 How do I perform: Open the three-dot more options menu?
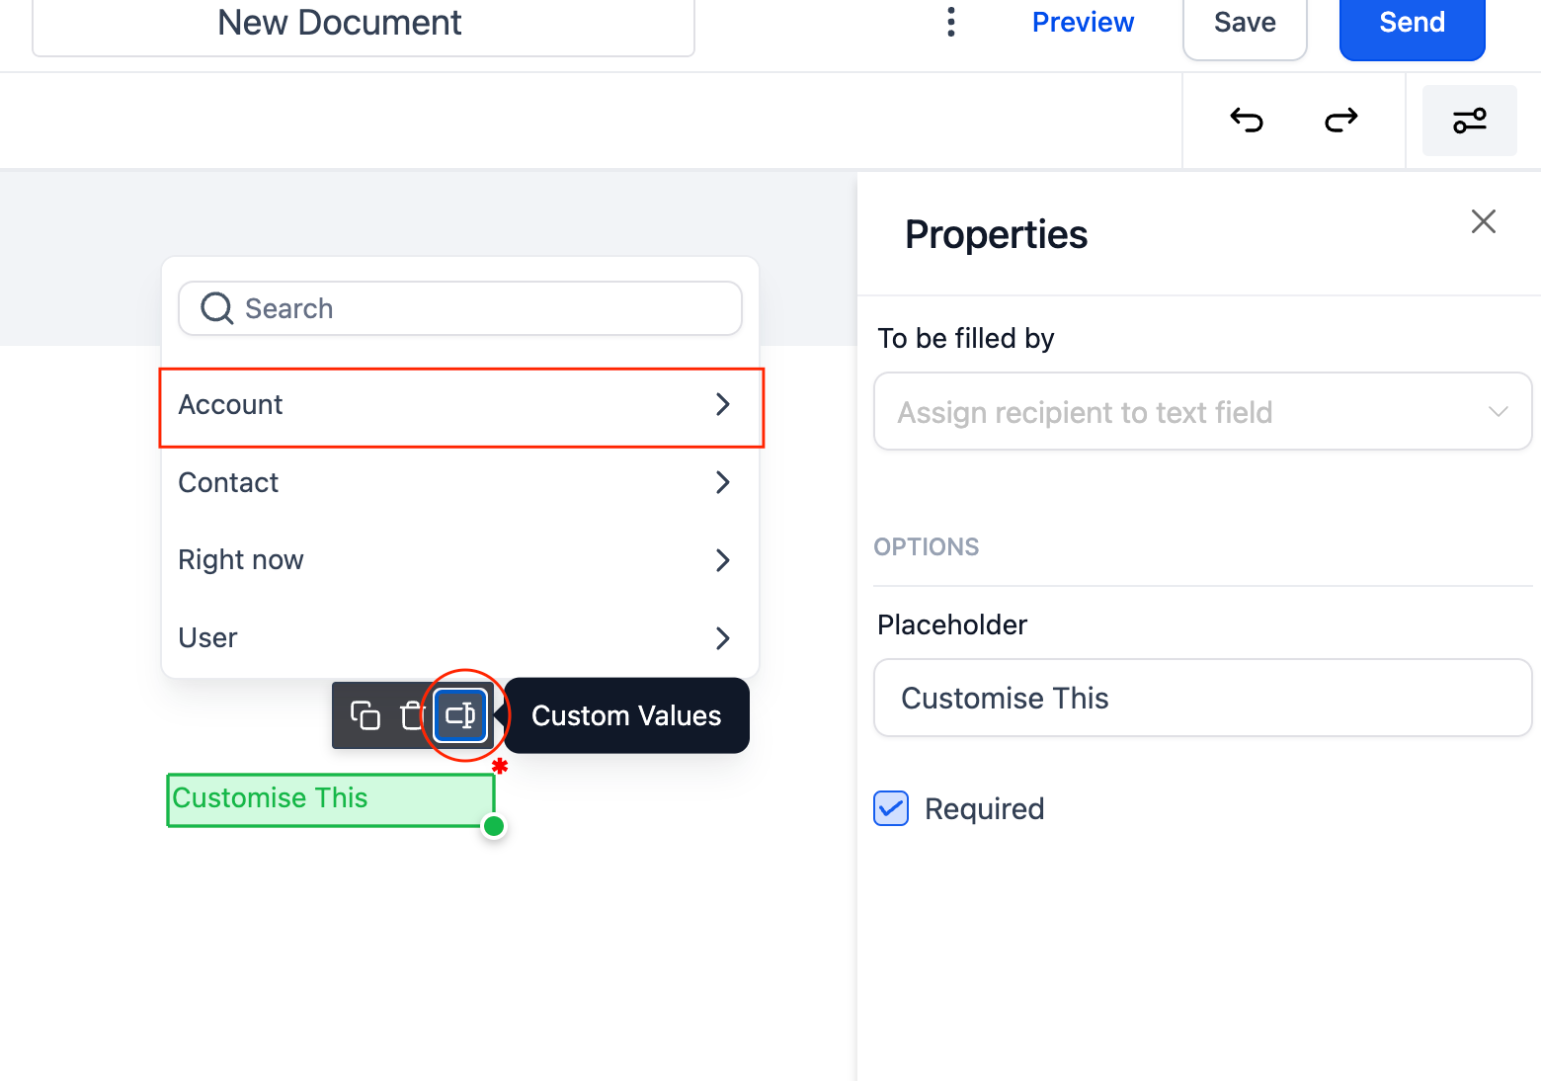pyautogui.click(x=951, y=22)
